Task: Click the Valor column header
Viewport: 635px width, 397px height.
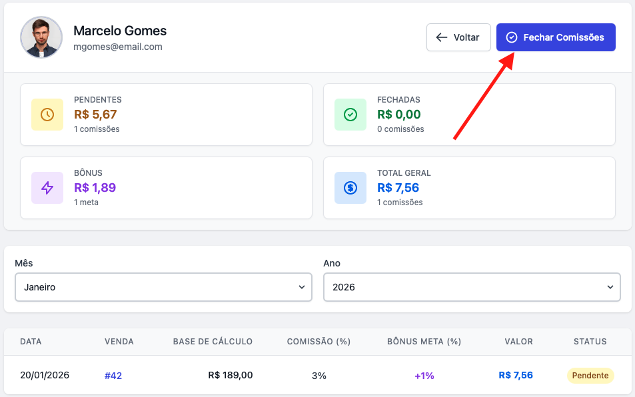Action: pyautogui.click(x=518, y=342)
